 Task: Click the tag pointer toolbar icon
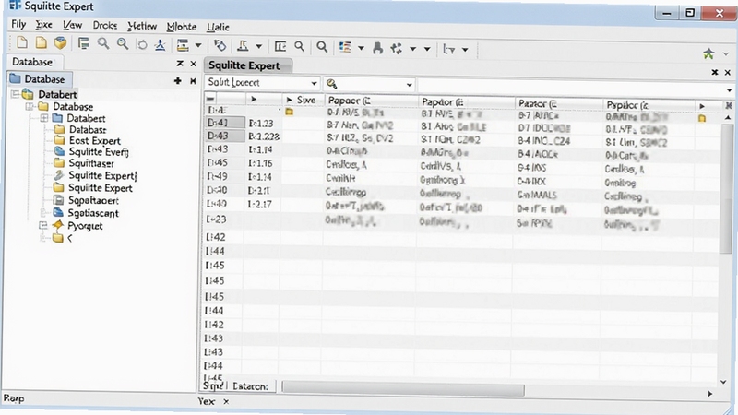220,45
